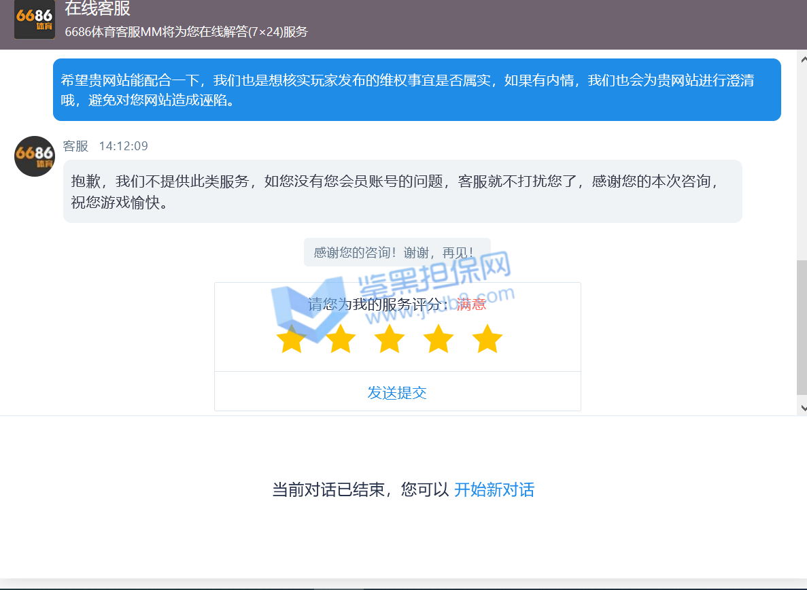
Task: Click the red 满意 rating label
Action: click(471, 304)
